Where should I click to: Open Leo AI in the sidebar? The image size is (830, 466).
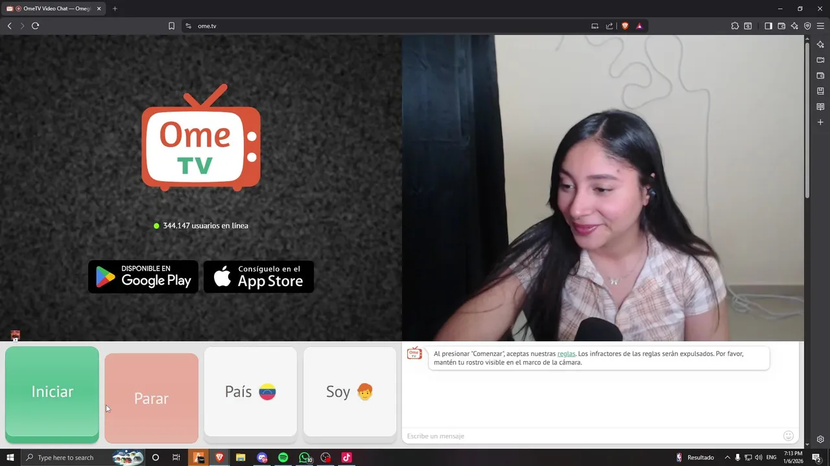click(820, 44)
